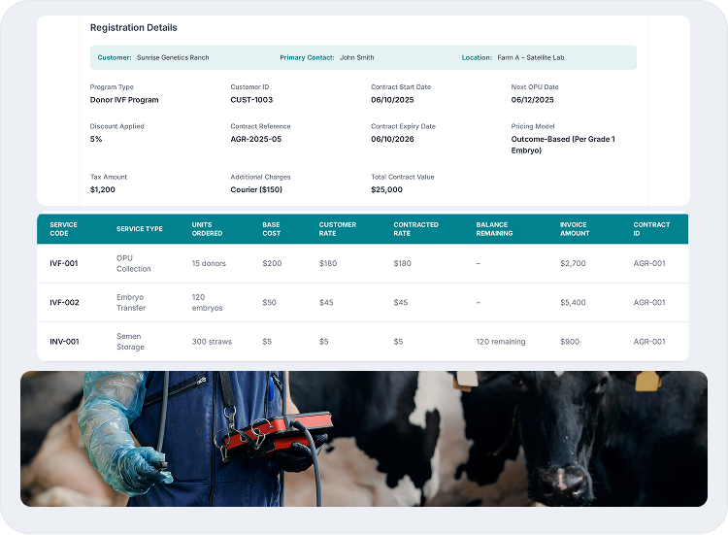Click the contract reference AGR-2025-05
The width and height of the screenshot is (728, 535).
coord(258,139)
